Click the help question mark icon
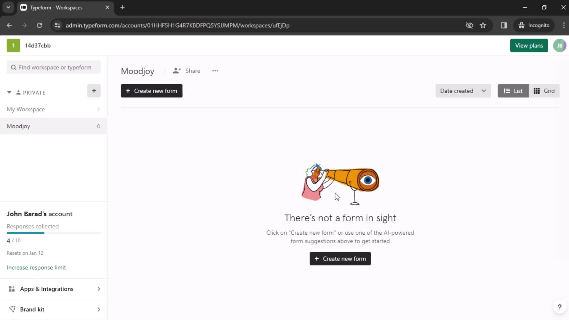The image size is (569, 320). [x=560, y=307]
